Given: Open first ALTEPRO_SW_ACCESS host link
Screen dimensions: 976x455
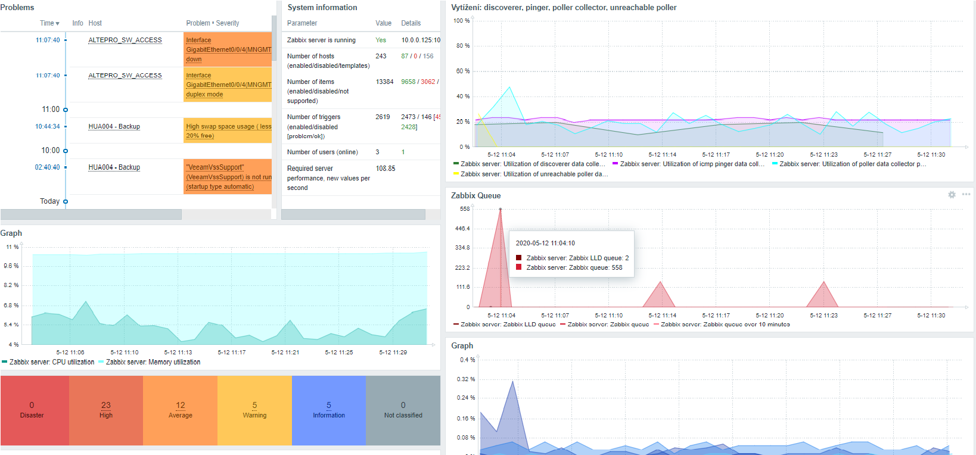Looking at the screenshot, I should [125, 40].
